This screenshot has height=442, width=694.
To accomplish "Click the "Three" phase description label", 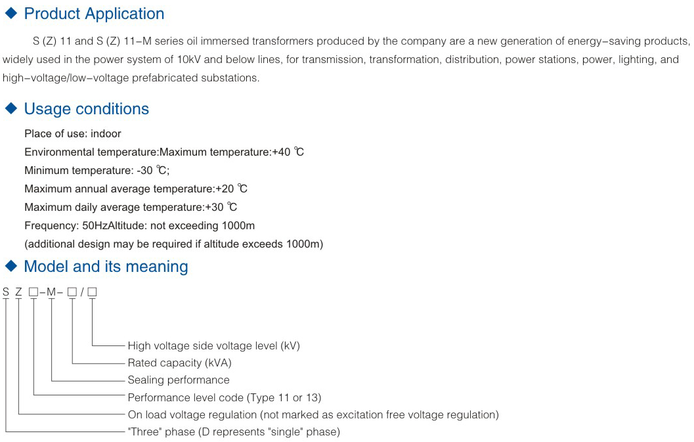I will [x=234, y=431].
